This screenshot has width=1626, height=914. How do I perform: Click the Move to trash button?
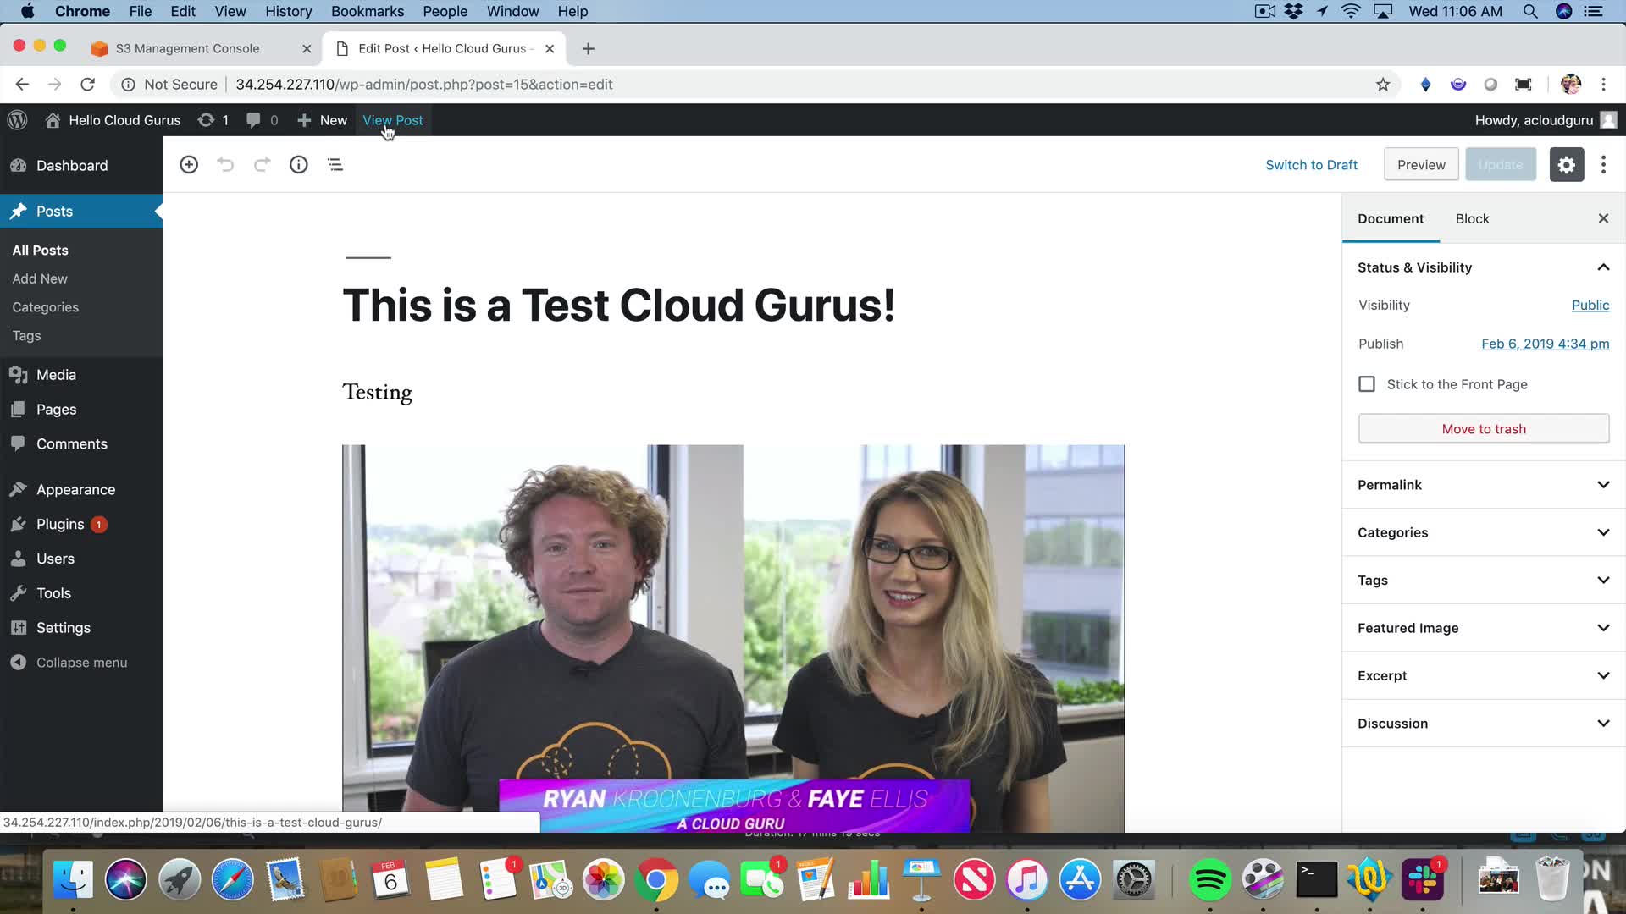click(x=1483, y=429)
